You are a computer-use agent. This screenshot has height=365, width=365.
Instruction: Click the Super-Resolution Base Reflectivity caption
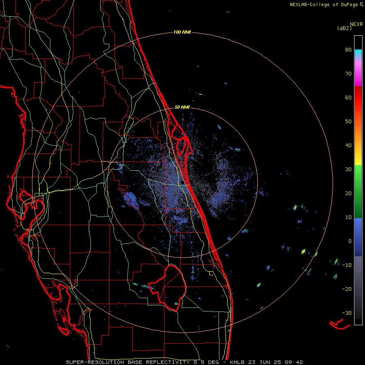point(184,362)
